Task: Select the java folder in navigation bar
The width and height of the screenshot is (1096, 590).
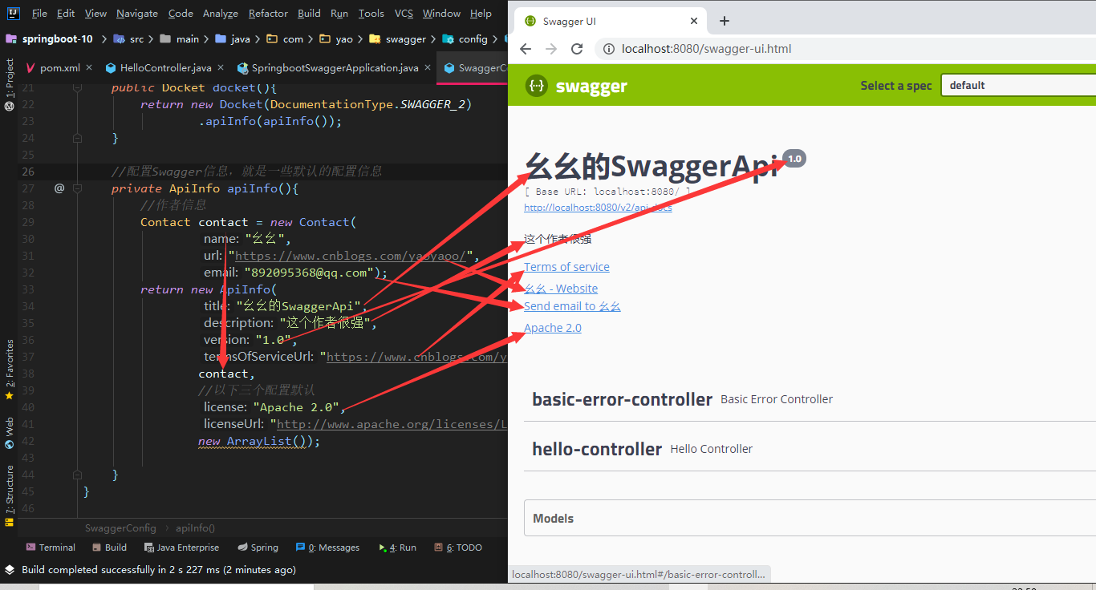Action: tap(233, 38)
